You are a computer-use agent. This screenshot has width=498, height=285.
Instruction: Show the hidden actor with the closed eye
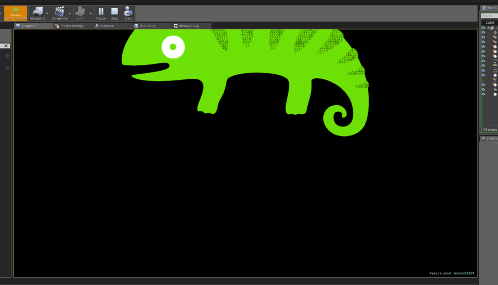(484, 80)
